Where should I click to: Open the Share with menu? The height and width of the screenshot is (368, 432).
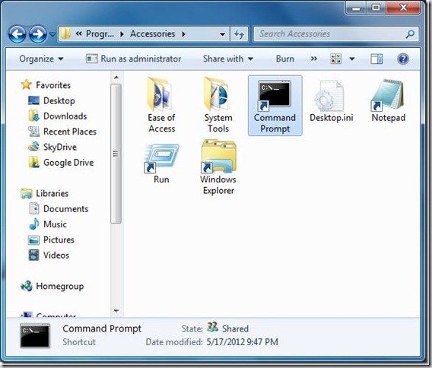228,59
